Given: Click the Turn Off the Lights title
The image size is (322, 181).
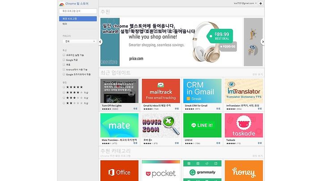Looking at the screenshot, I should (x=112, y=106).
